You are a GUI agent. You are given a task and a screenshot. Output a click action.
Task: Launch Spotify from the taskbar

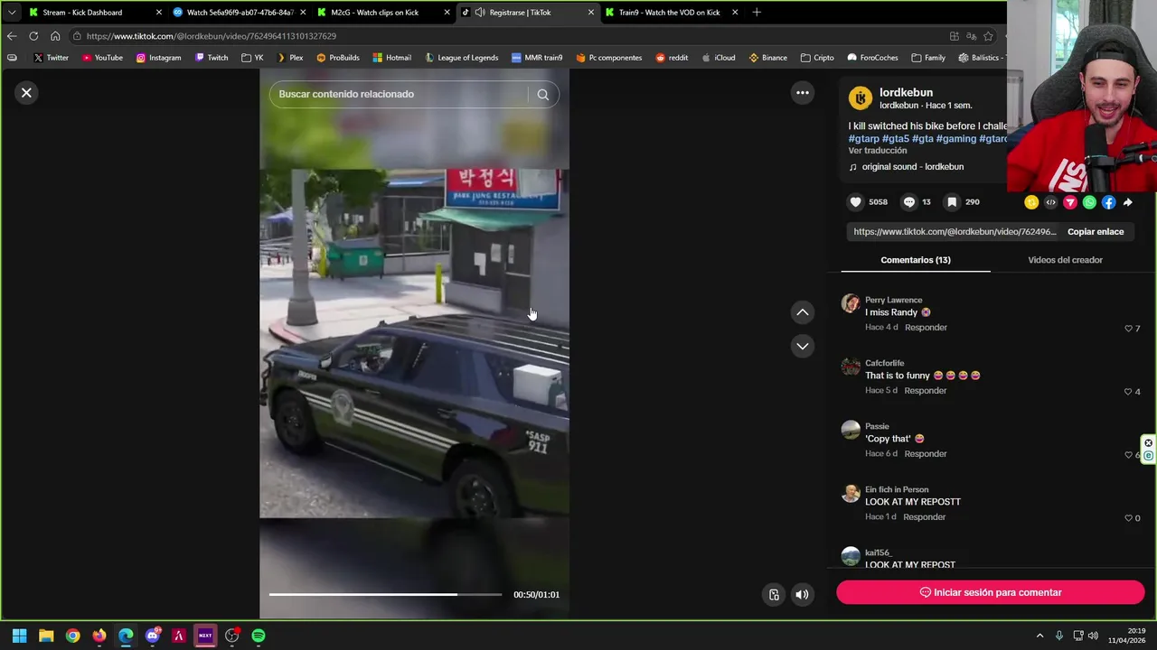coord(259,636)
